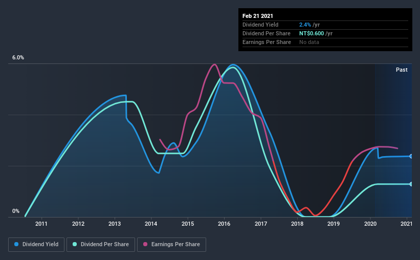
Task: Toggle the Dividend Per Share legend button
Action: [x=101, y=245]
